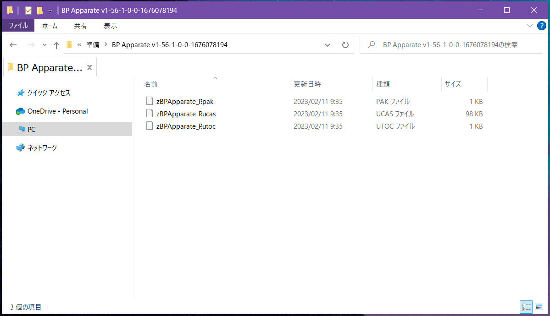Open the address bar history dropdown
550x316 pixels.
[327, 45]
